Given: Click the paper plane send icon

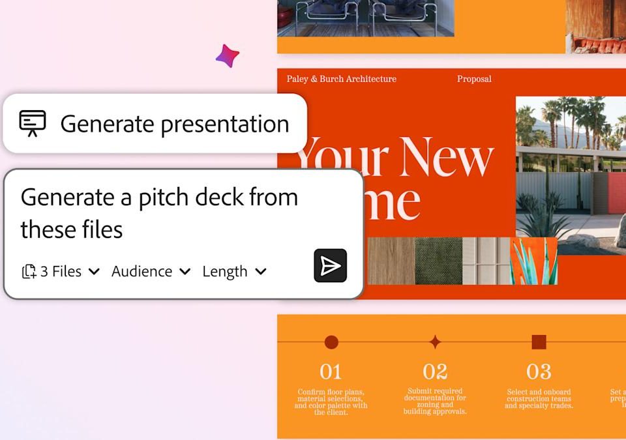Looking at the screenshot, I should coord(330,265).
